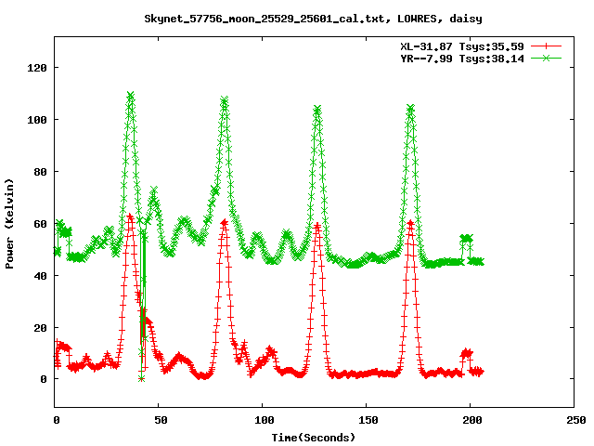Click the x-axis tick label 100
This screenshot has height=446, width=594.
pos(264,420)
